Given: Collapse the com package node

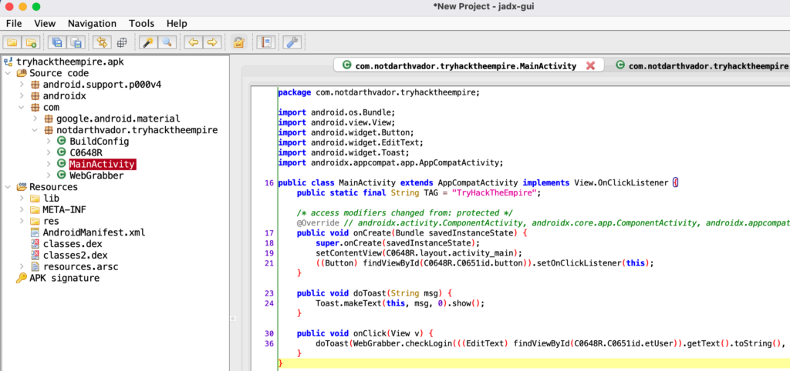Looking at the screenshot, I should click(22, 108).
